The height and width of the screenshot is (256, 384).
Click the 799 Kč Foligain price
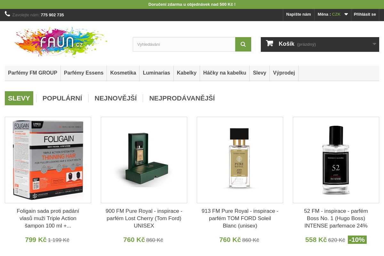(36, 240)
